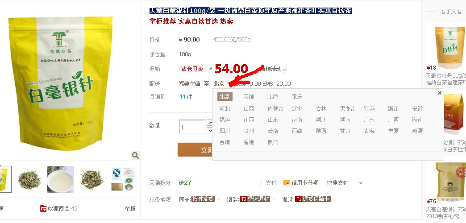Click the 收藏商品 link
466x223 pixels.
click(59, 208)
